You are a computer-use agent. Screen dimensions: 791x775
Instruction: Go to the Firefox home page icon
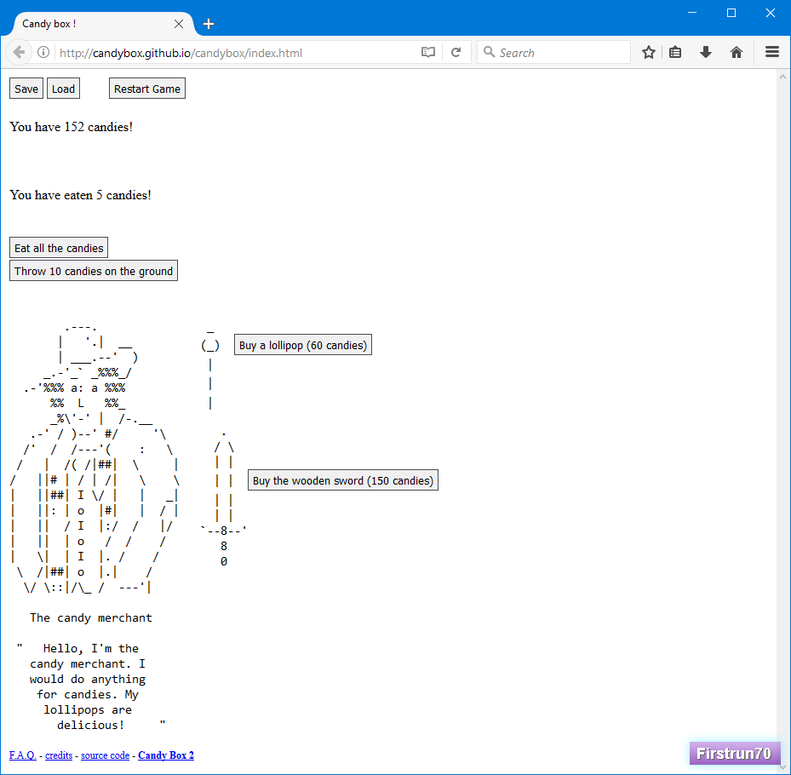737,53
